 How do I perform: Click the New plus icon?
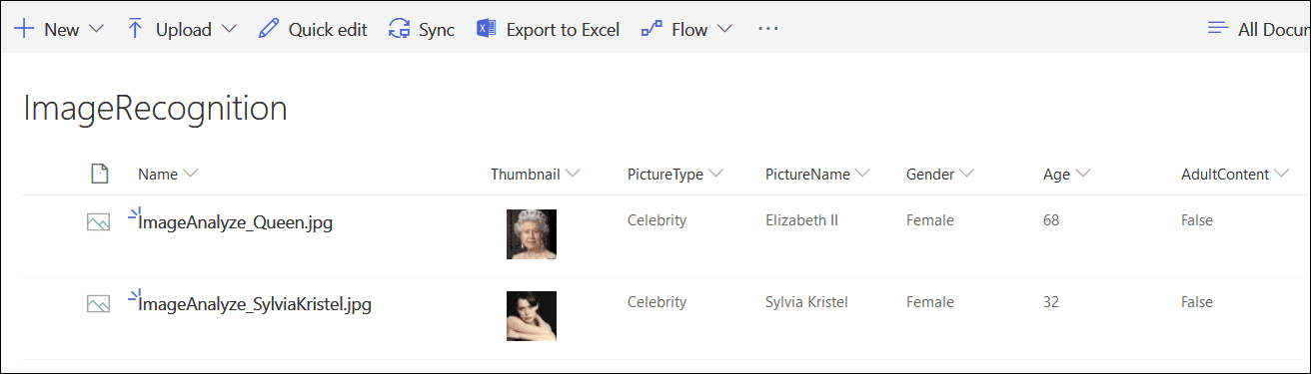(x=23, y=29)
